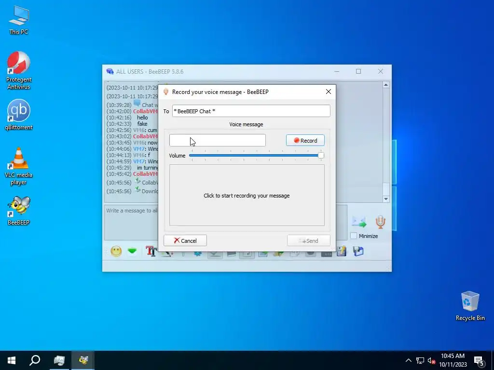The height and width of the screenshot is (370, 494).
Task: Click the microphone voice message icon
Action: click(380, 222)
